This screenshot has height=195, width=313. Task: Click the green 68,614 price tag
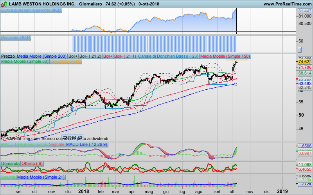(x=305, y=73)
